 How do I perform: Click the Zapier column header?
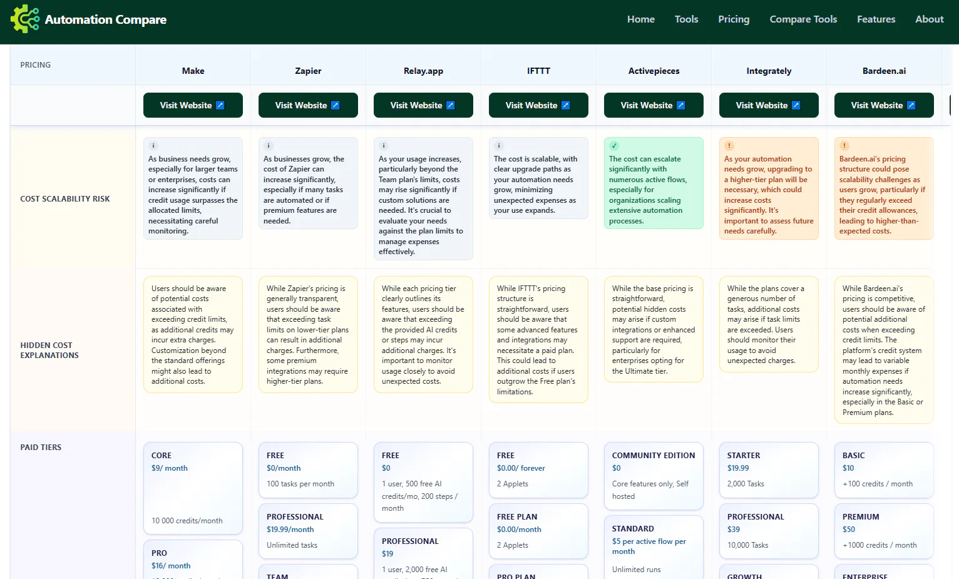308,71
